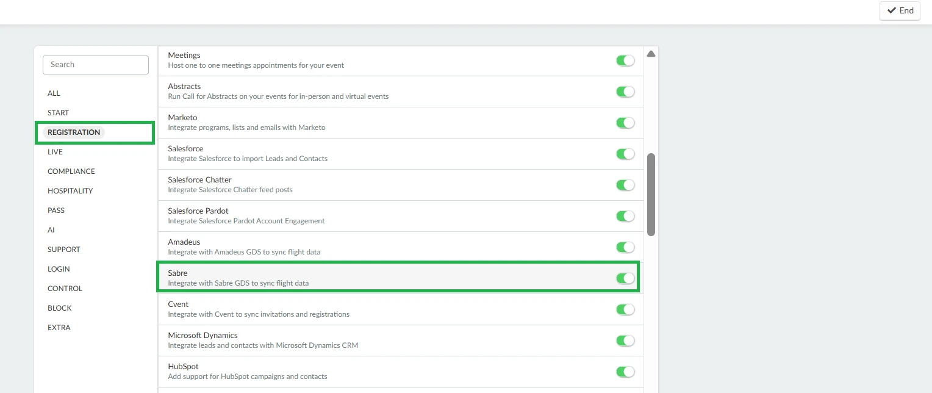Click the Sabre row title
Viewport: 932px width, 393px height.
click(177, 273)
